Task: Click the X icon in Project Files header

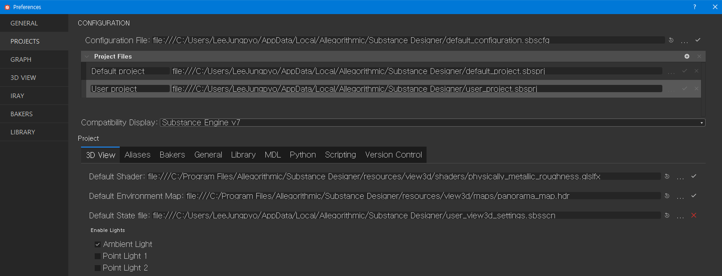Action: (x=699, y=56)
